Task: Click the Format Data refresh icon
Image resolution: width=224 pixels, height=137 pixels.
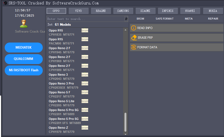Action: (134, 47)
